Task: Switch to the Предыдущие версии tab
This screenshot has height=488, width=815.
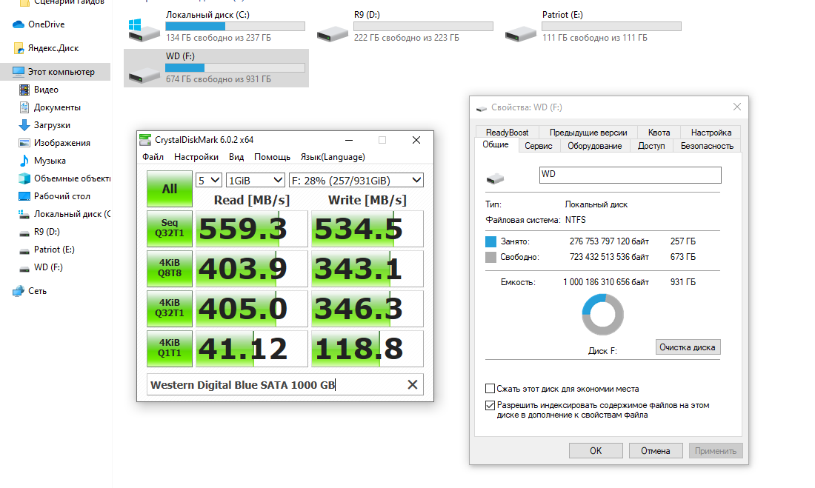Action: (588, 133)
